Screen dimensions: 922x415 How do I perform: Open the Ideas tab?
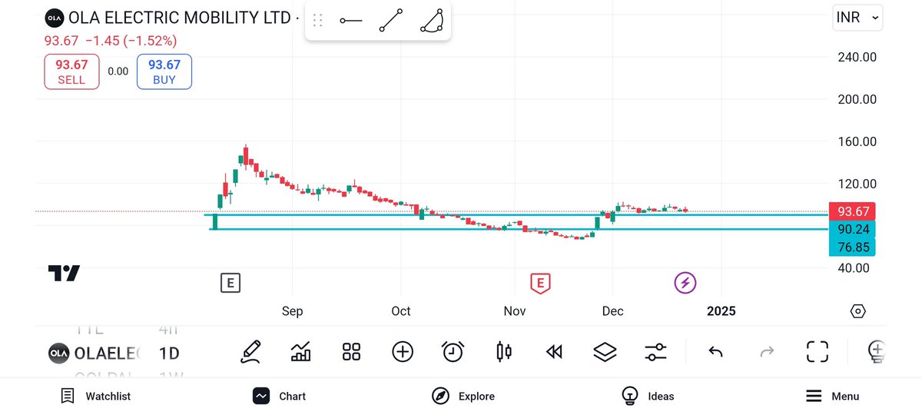648,397
